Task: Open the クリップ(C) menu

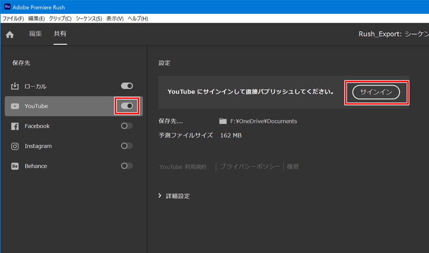Action: click(60, 19)
